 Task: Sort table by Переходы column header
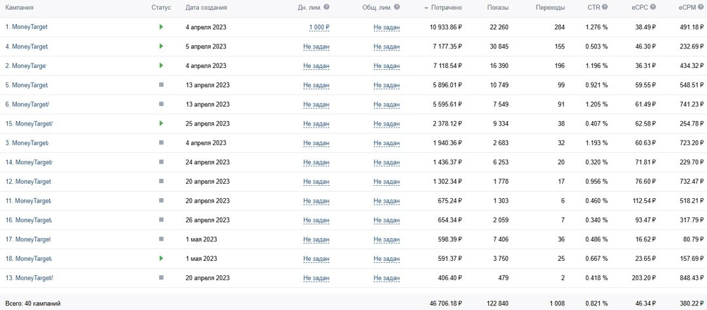550,8
